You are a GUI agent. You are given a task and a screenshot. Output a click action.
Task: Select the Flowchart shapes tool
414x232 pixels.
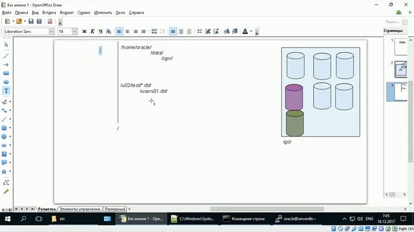click(5, 154)
